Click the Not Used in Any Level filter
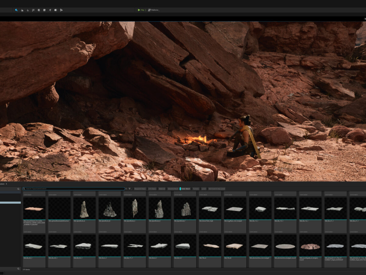 click(x=217, y=189)
